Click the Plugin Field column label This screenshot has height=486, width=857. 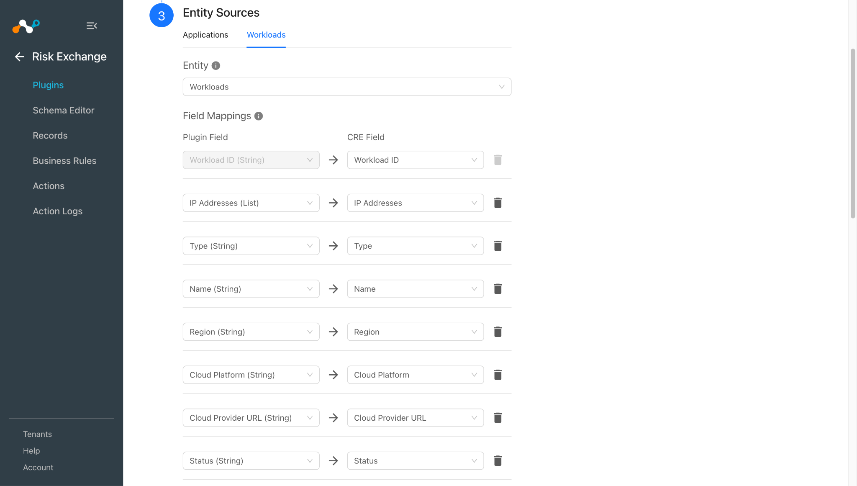(205, 137)
